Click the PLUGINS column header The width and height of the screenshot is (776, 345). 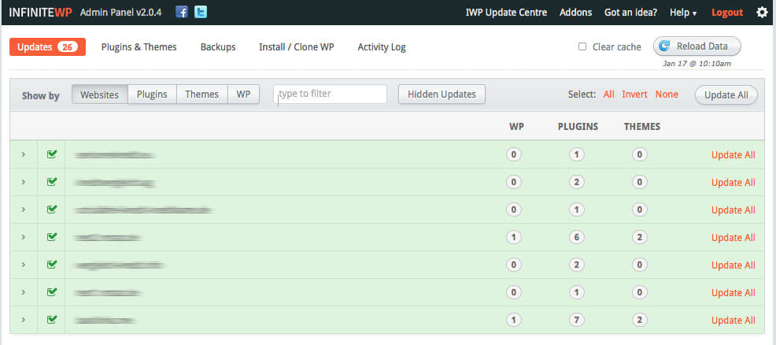pyautogui.click(x=578, y=127)
